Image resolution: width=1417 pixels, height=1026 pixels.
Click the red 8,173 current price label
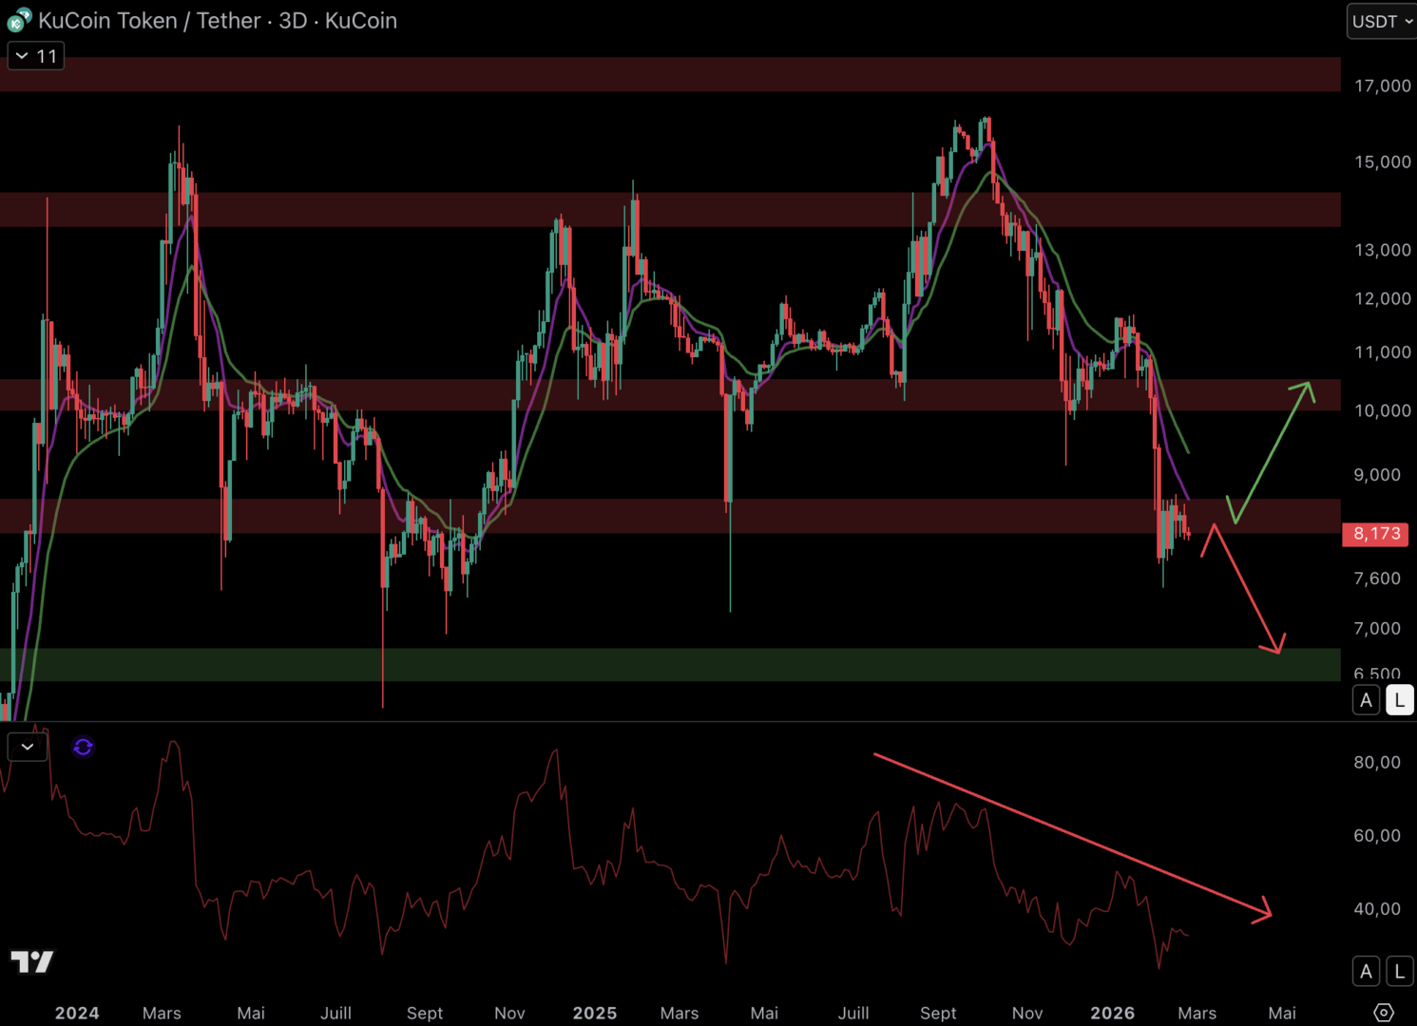1376,534
